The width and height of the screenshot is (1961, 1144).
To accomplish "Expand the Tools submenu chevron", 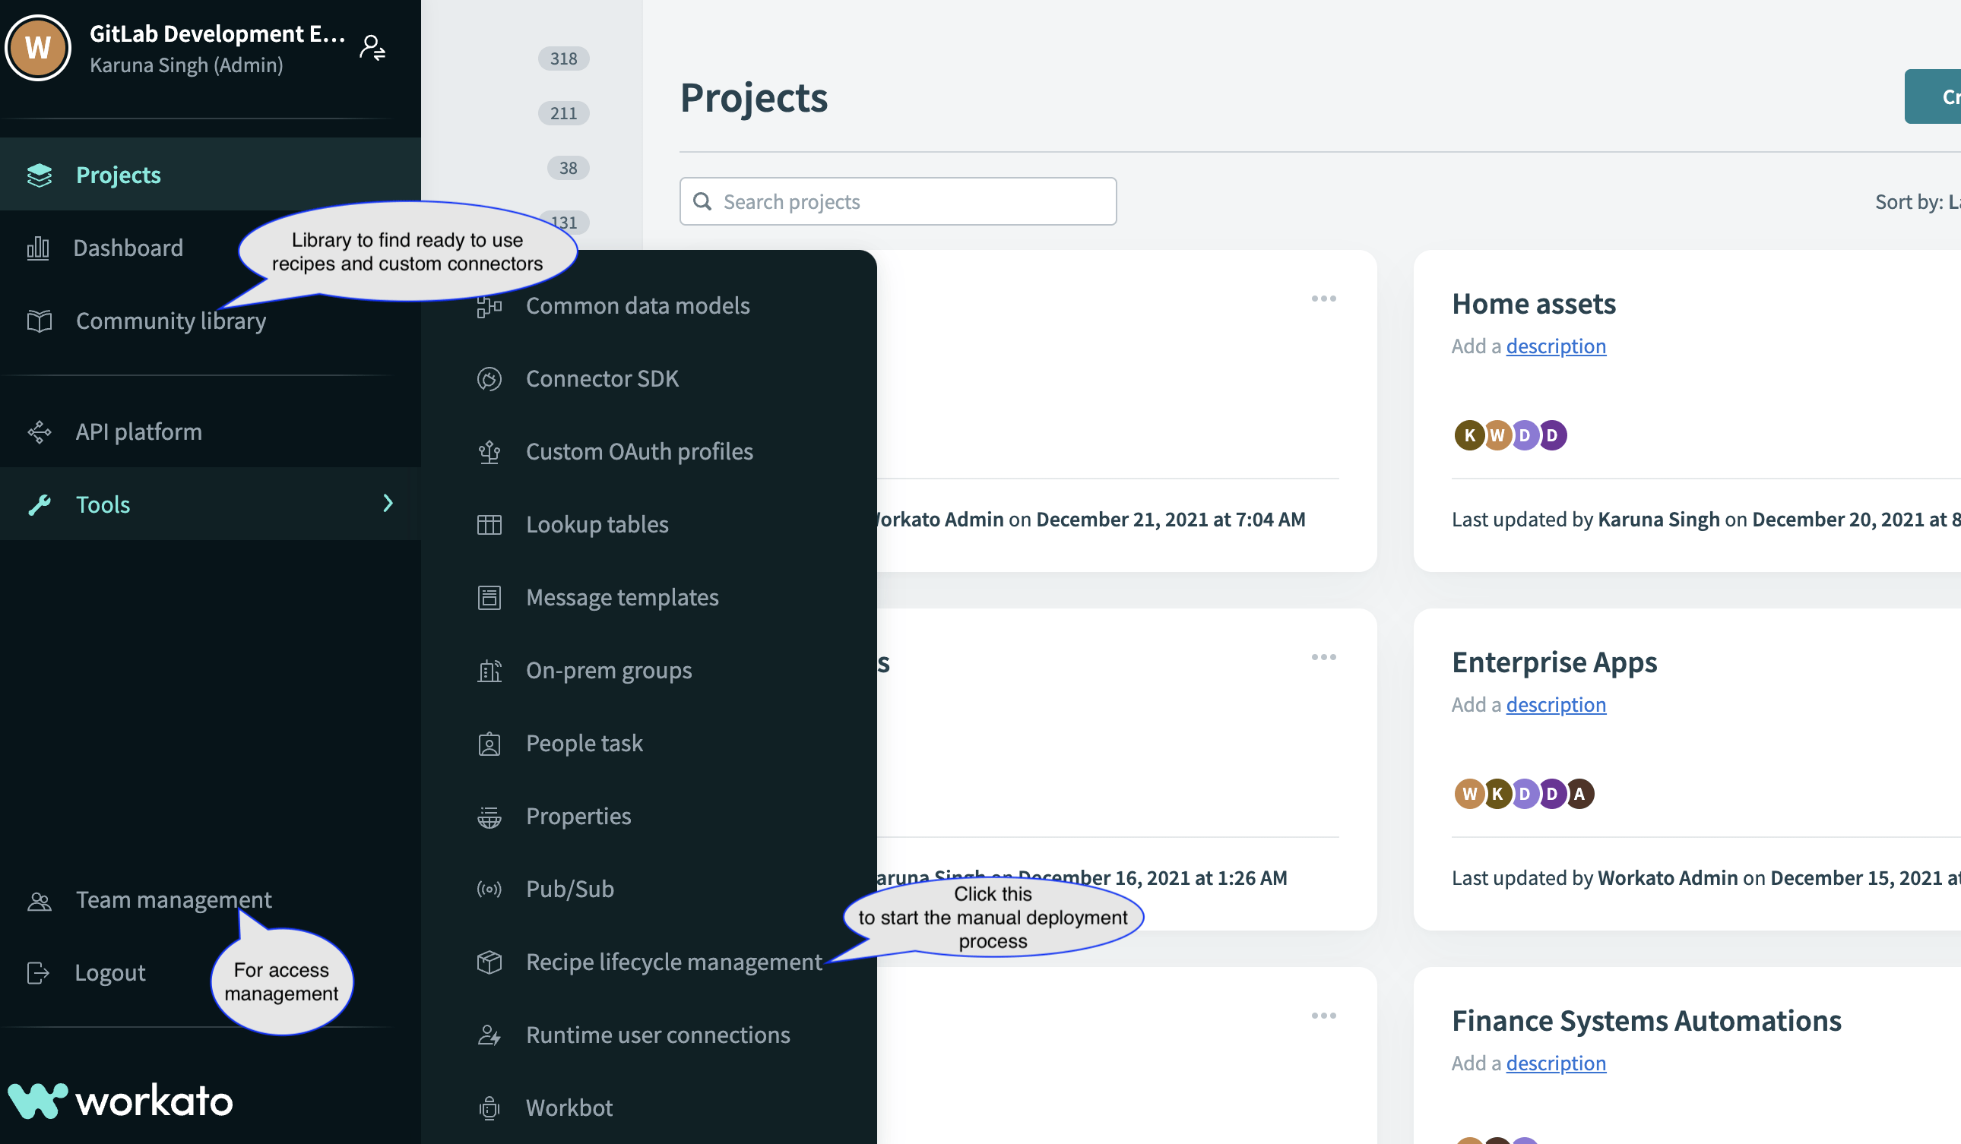I will 388,504.
